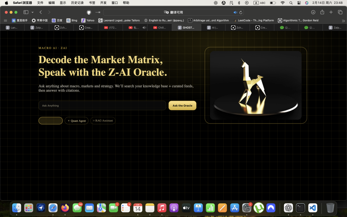Open the ChatGPT menu bar icon
The width and height of the screenshot is (347, 217).
coord(216,3)
